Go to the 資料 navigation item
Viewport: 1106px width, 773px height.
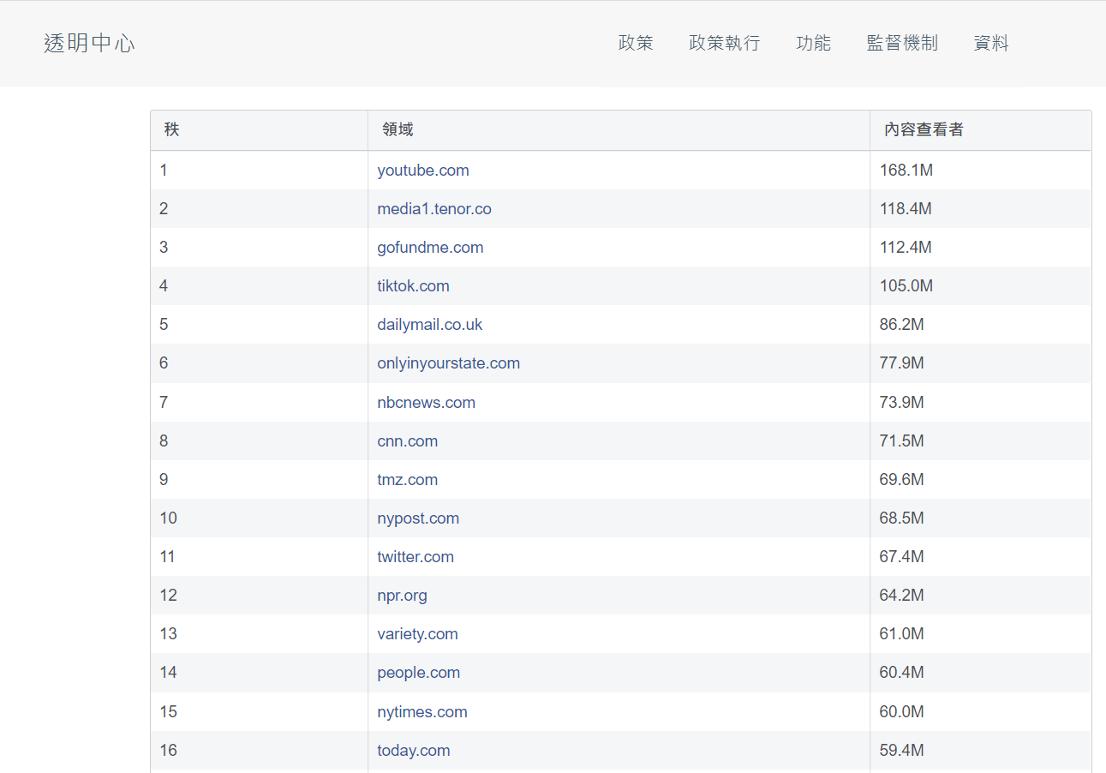click(x=992, y=43)
